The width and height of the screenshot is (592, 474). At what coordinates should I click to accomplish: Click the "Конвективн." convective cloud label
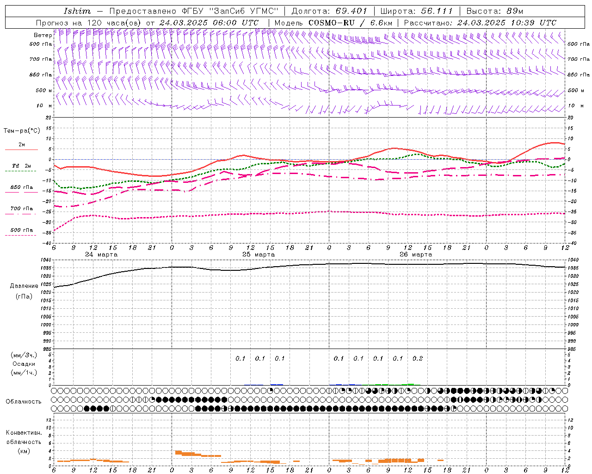[24, 433]
